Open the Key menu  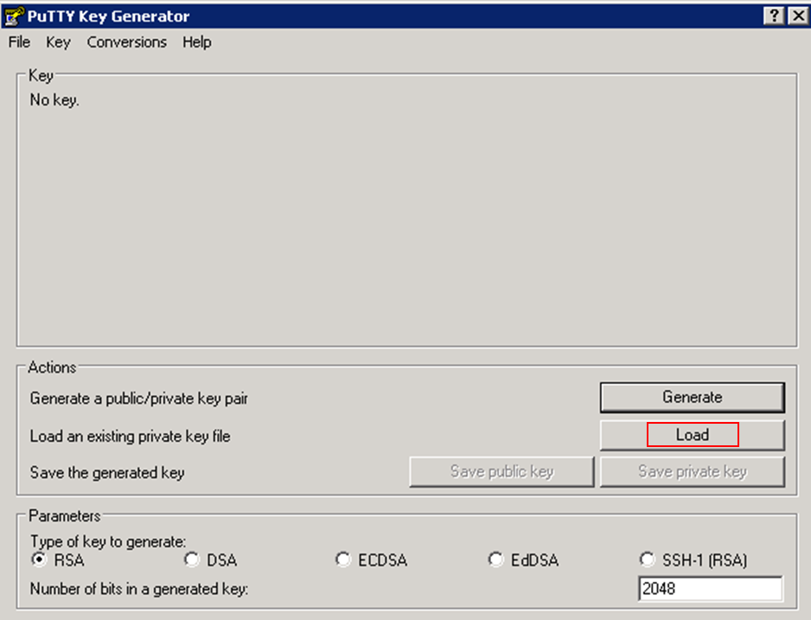point(58,42)
